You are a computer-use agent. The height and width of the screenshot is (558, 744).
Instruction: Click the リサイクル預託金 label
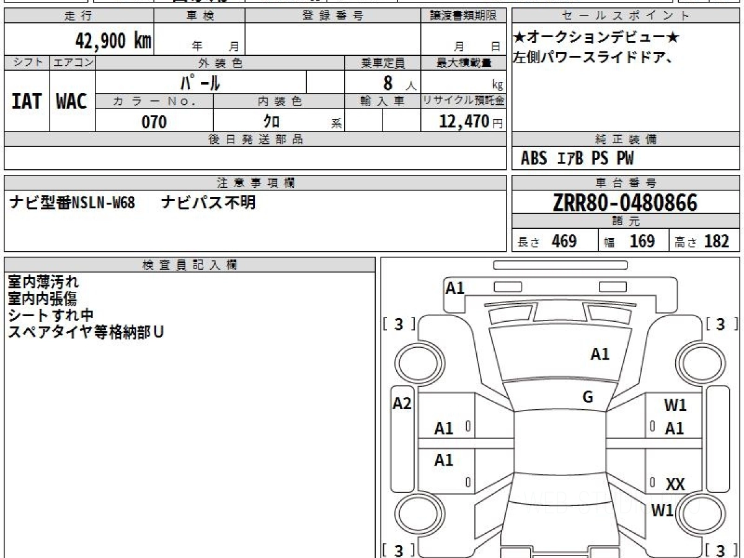point(463,101)
